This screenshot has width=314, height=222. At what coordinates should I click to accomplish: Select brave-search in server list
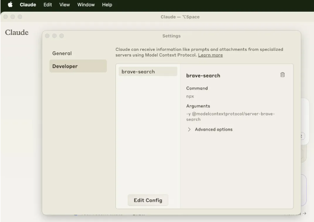tap(148, 71)
